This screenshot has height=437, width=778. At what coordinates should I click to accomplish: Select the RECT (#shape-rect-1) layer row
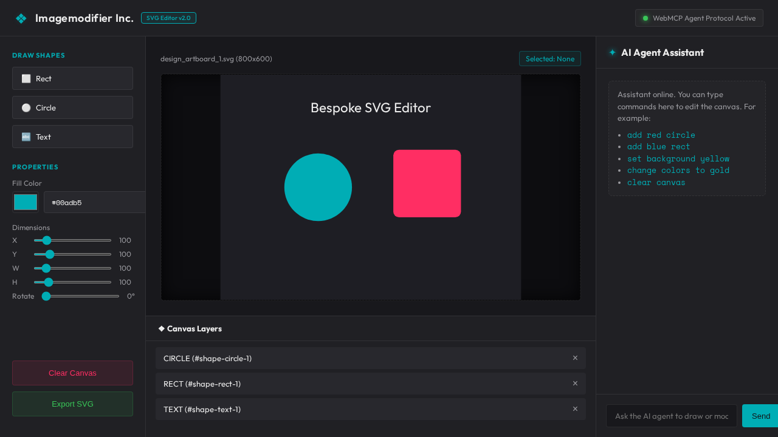point(371,384)
